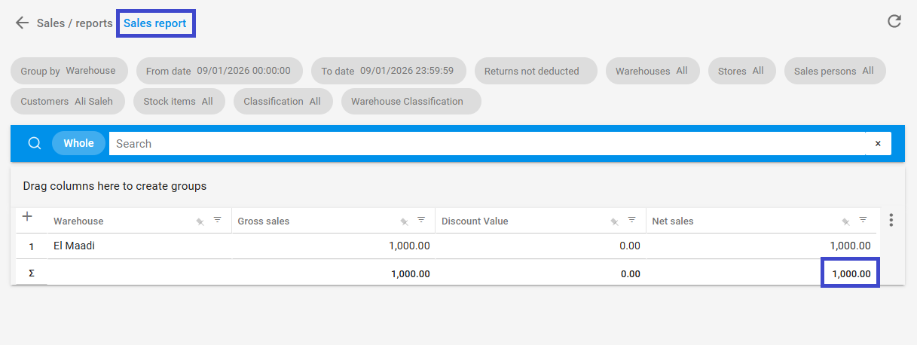Filter the Gross sales column
The image size is (917, 345).
click(x=421, y=220)
